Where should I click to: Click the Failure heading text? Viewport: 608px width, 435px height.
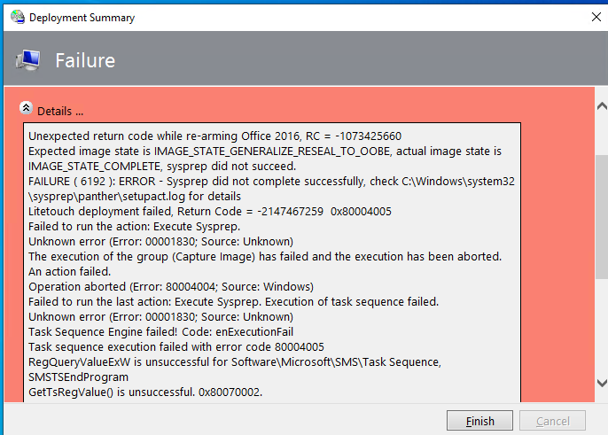tap(85, 60)
